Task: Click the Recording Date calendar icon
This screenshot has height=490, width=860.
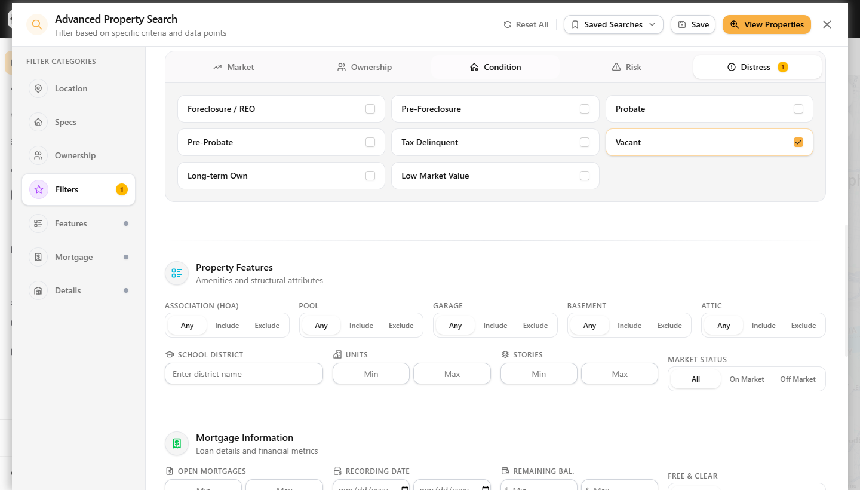Action: [337, 471]
